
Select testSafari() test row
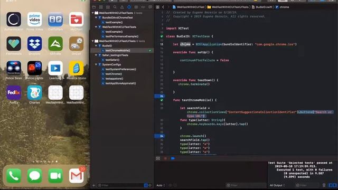[x=122, y=60]
